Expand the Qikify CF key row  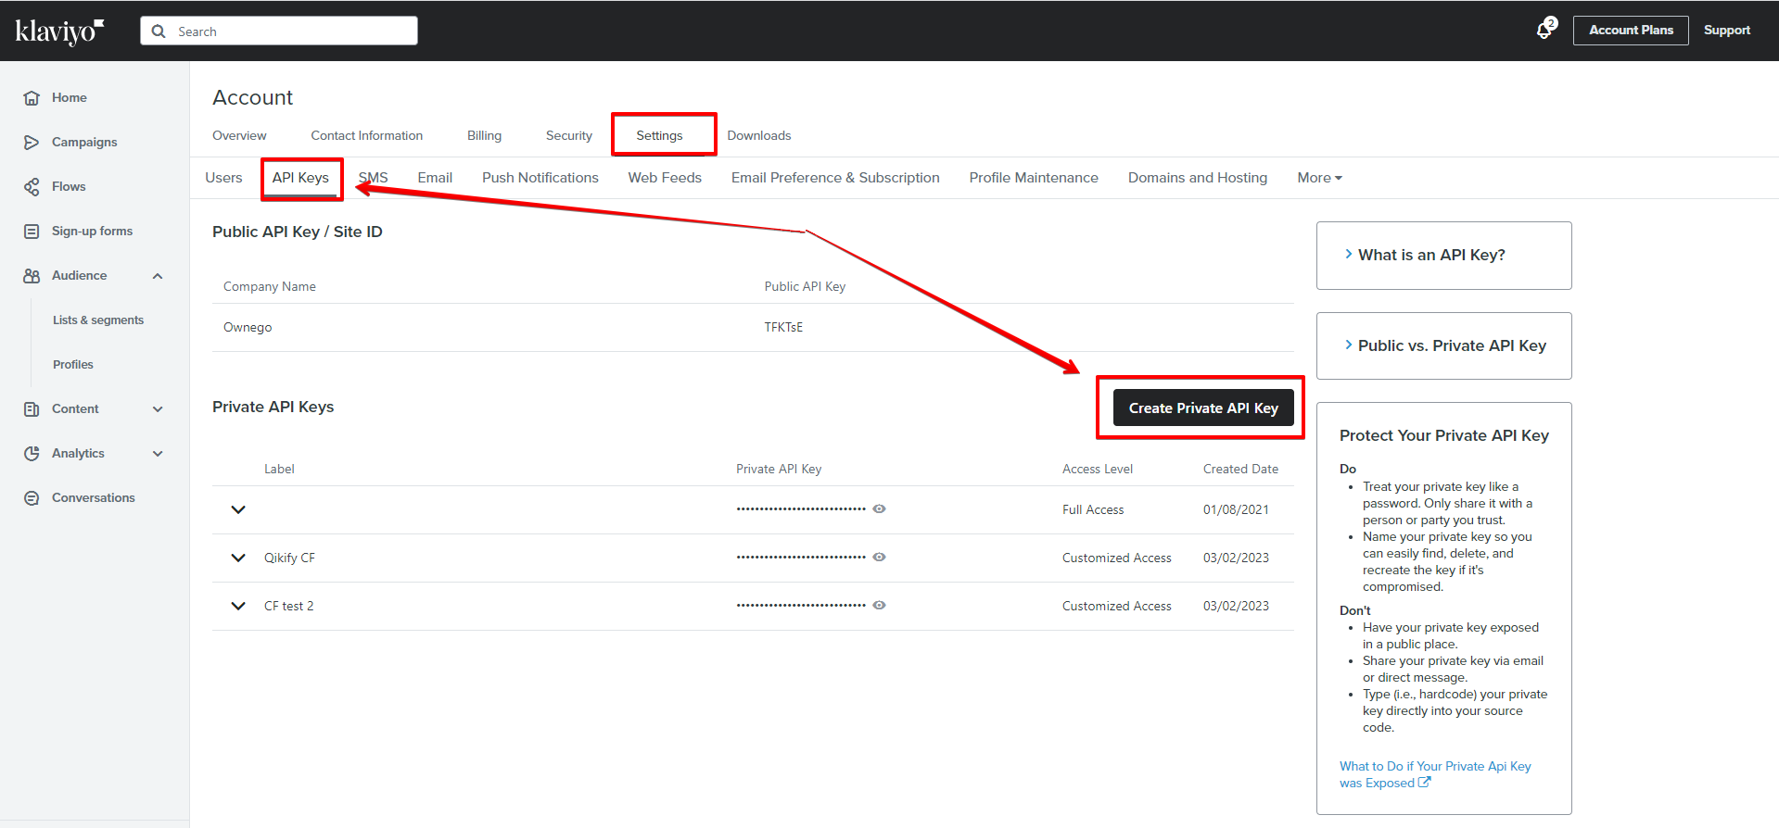coord(238,558)
